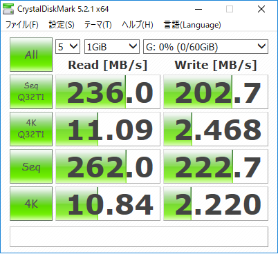The image size is (278, 254).
Task: Start the Seq benchmark
Action: 31,166
